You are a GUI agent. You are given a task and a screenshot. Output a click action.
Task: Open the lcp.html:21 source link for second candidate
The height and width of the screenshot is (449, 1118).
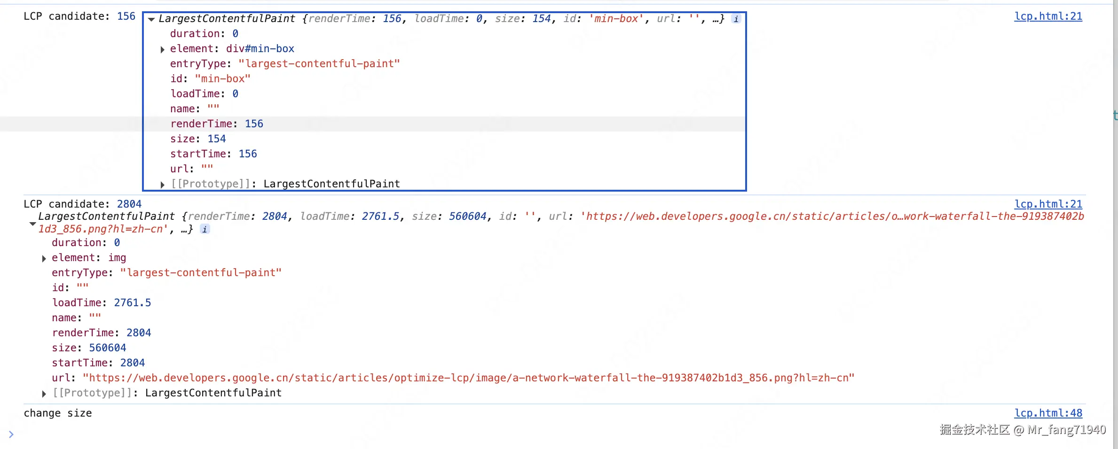pos(1048,204)
